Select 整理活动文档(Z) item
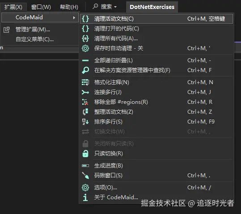The height and width of the screenshot is (214, 241). [157, 112]
